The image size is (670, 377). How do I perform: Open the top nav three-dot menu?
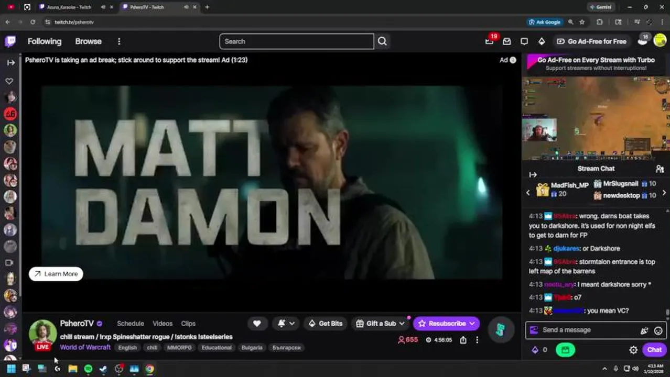[x=119, y=41]
